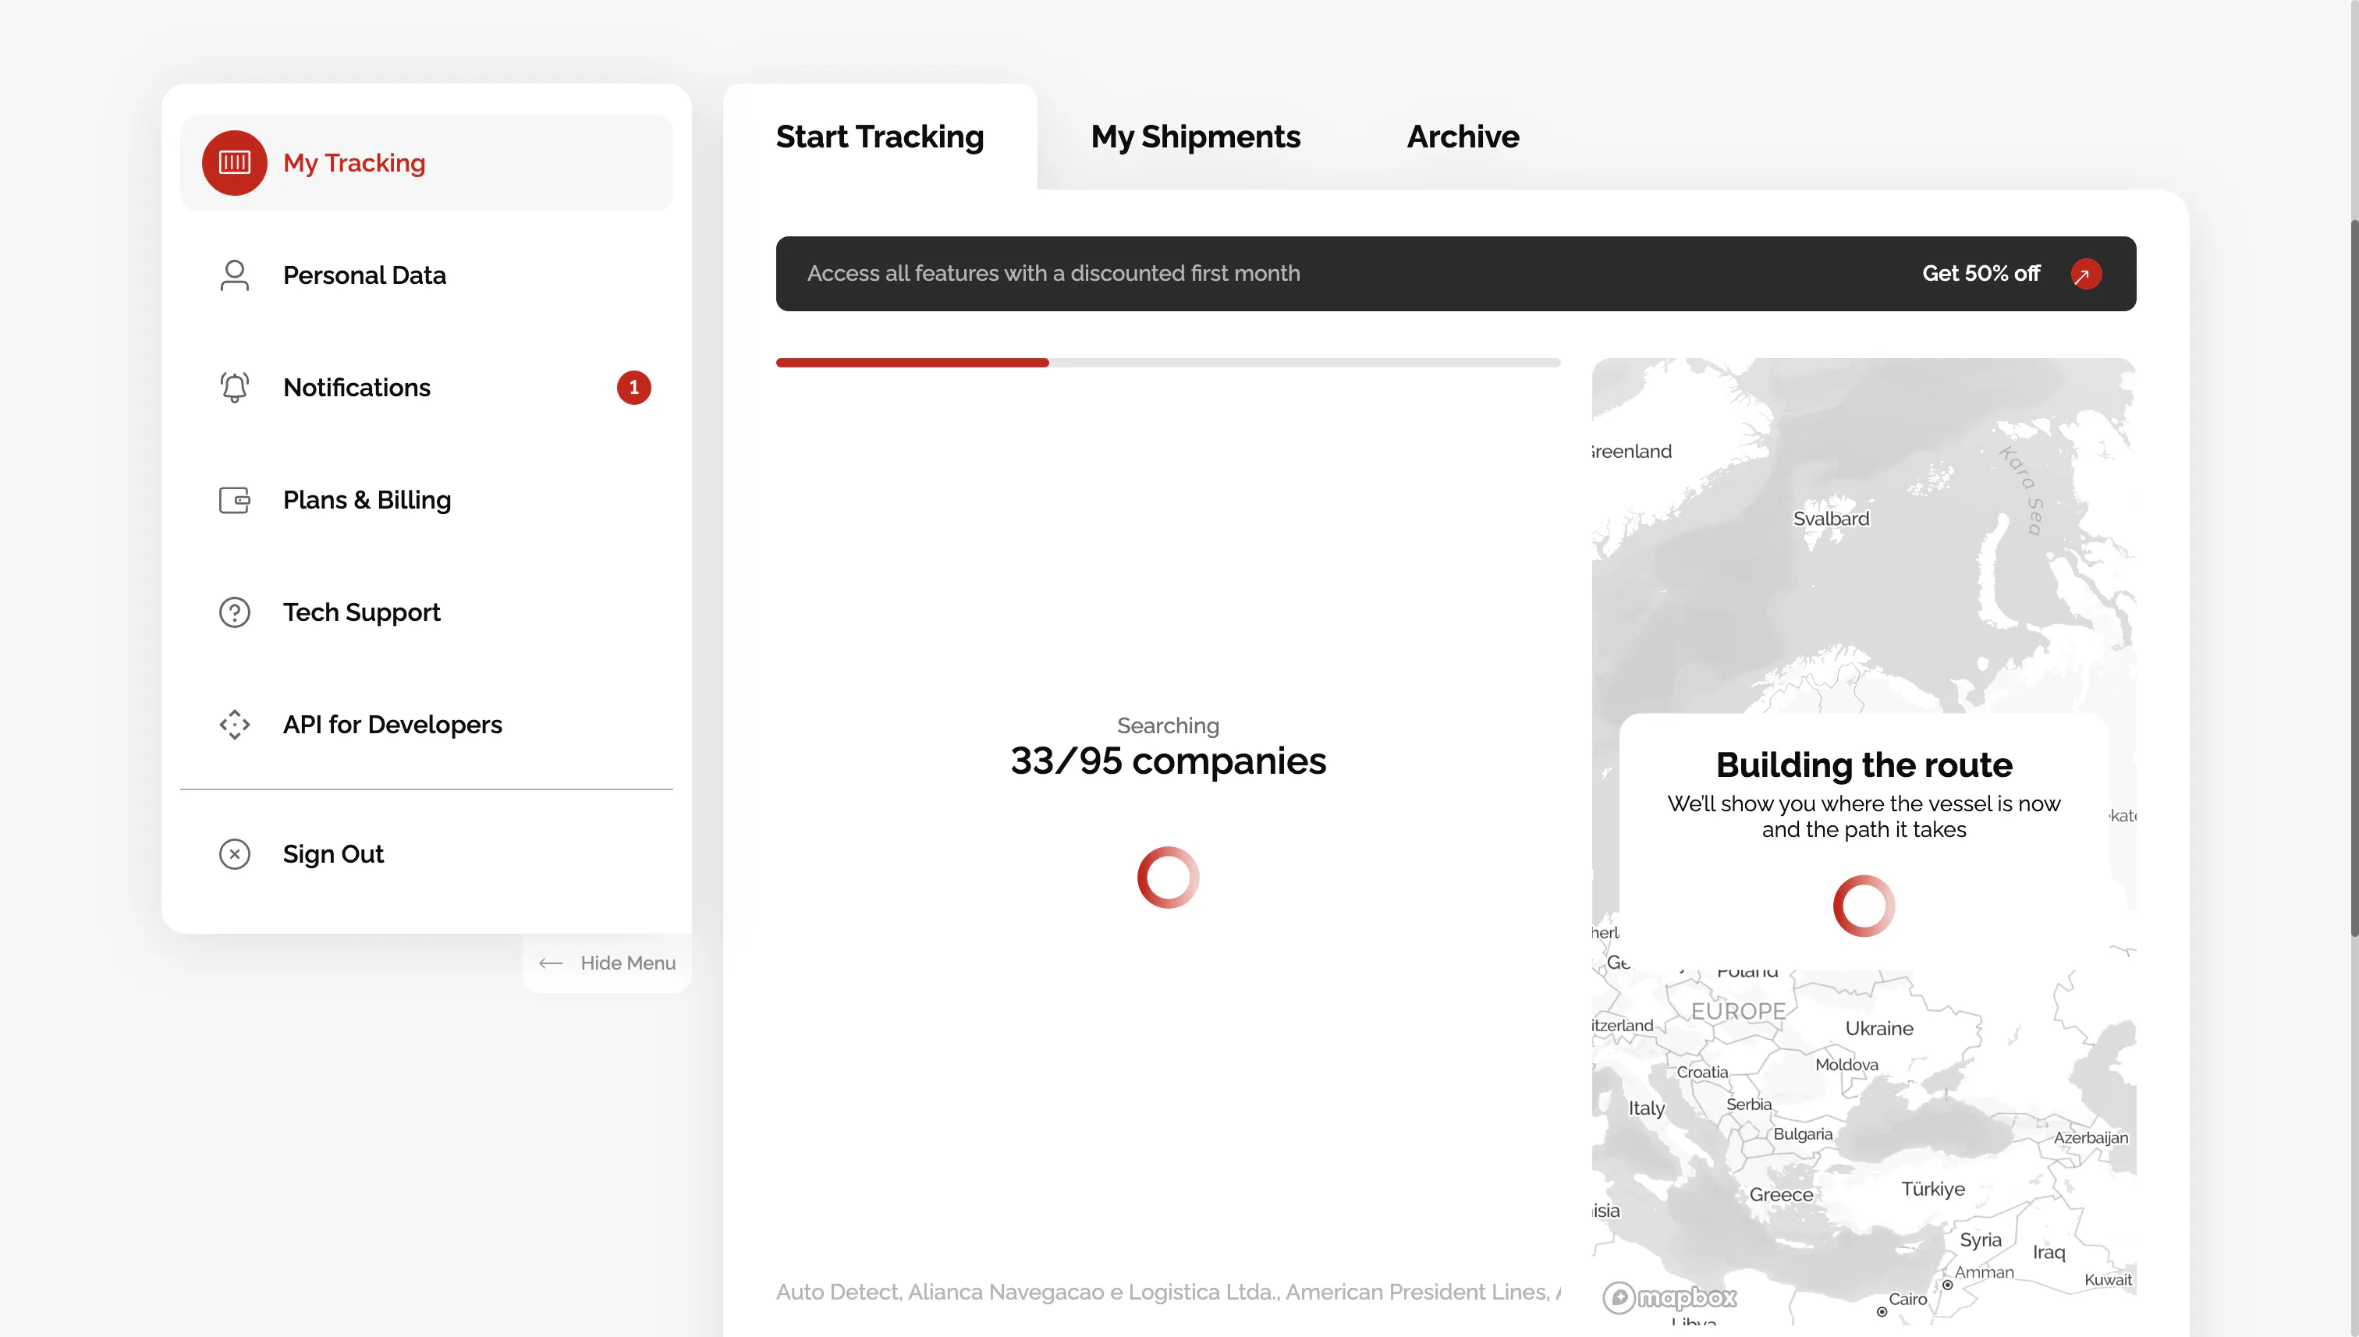Open Tech Support

(426, 612)
